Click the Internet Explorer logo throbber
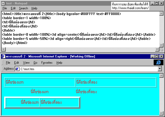 [158, 62]
